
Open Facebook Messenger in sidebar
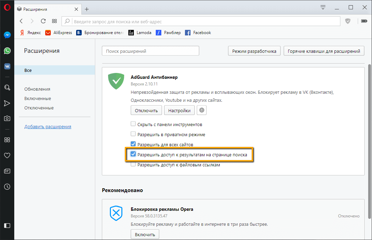point(7,35)
